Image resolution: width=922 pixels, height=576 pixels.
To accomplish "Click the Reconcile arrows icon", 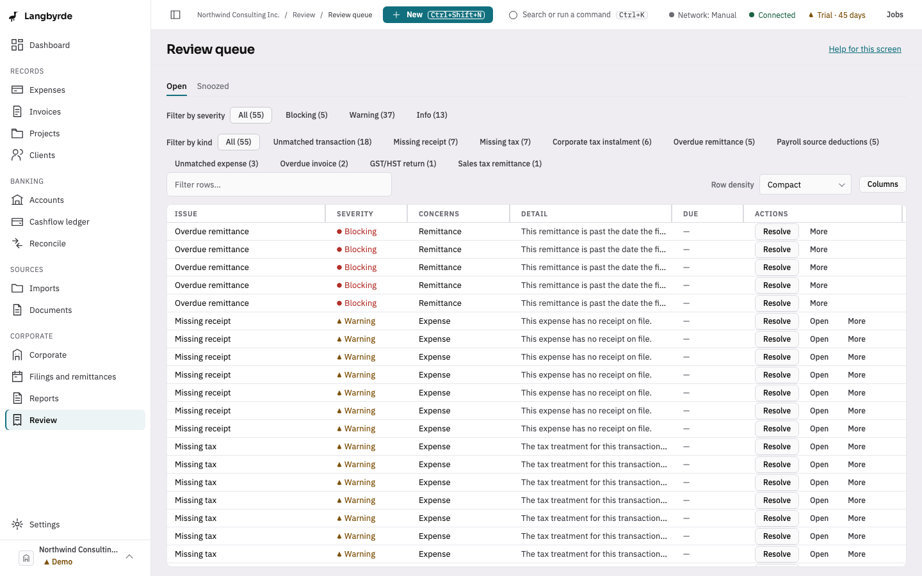I will point(17,243).
